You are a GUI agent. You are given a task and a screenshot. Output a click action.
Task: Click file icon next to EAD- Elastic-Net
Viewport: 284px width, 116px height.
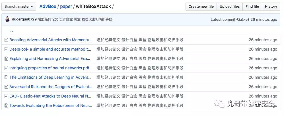pyautogui.click(x=6, y=96)
